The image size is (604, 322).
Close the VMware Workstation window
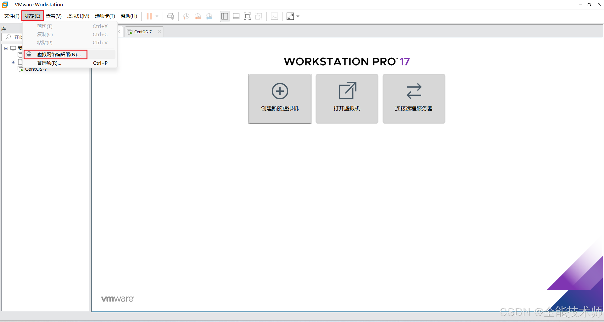pos(599,4)
